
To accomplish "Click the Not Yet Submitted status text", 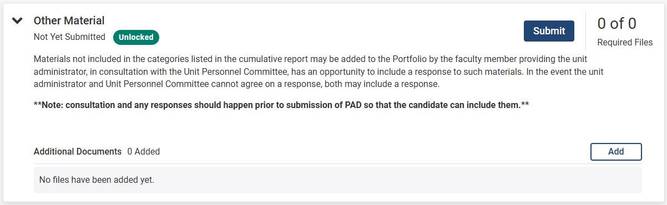I will click(69, 37).
